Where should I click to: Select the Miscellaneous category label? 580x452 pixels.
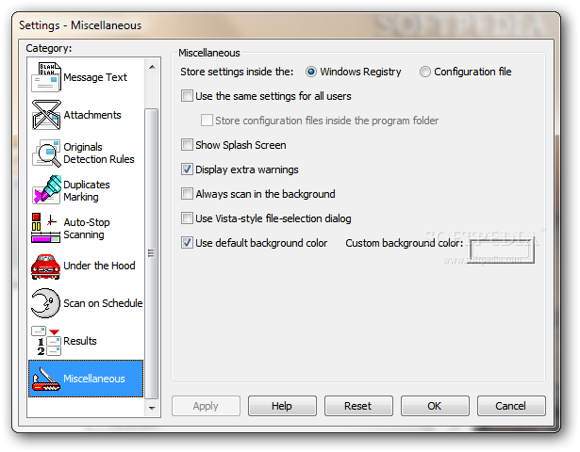click(94, 379)
